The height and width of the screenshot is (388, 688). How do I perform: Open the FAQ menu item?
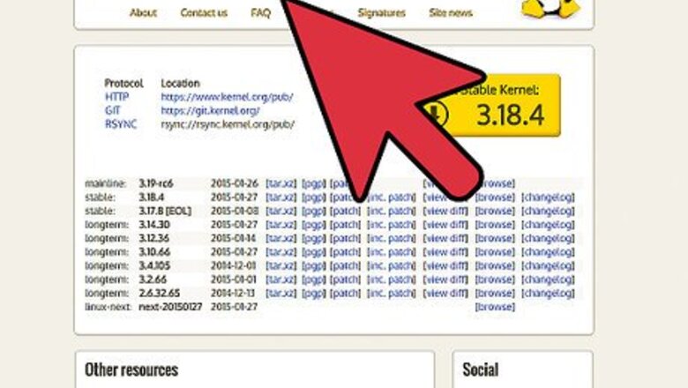260,13
